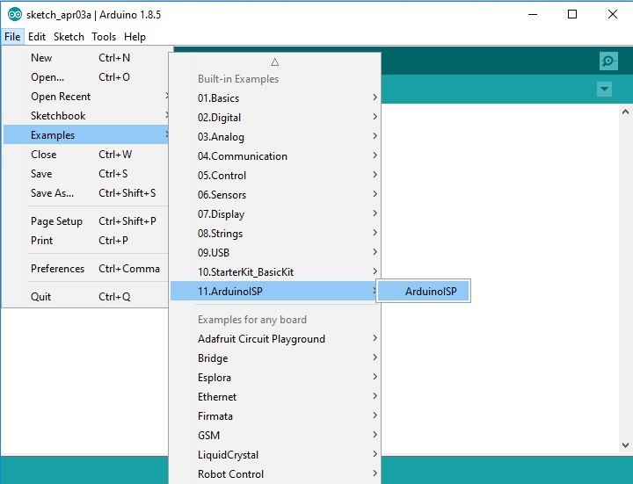The width and height of the screenshot is (633, 484).
Task: Expand the 06.Sensors examples
Action: point(275,195)
